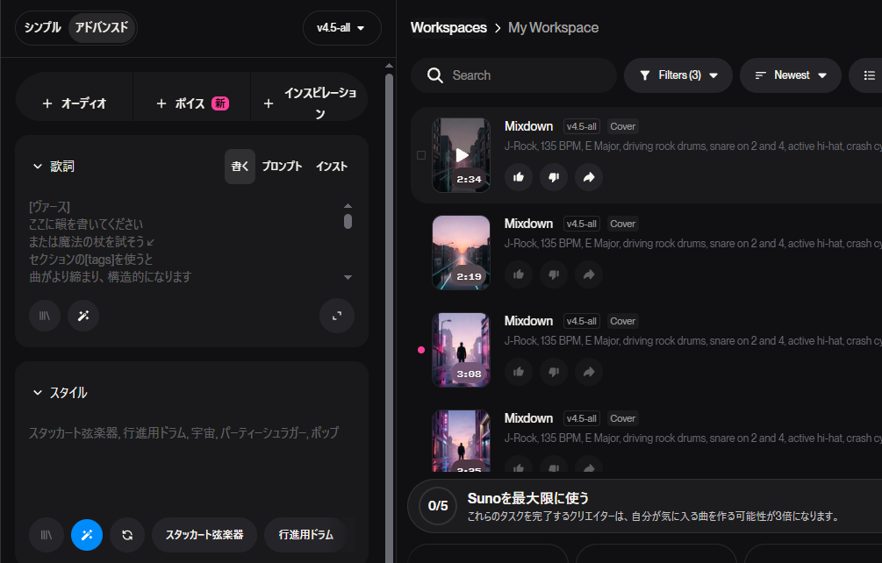Switch to シンプル mode
882x563 pixels.
pyautogui.click(x=43, y=27)
